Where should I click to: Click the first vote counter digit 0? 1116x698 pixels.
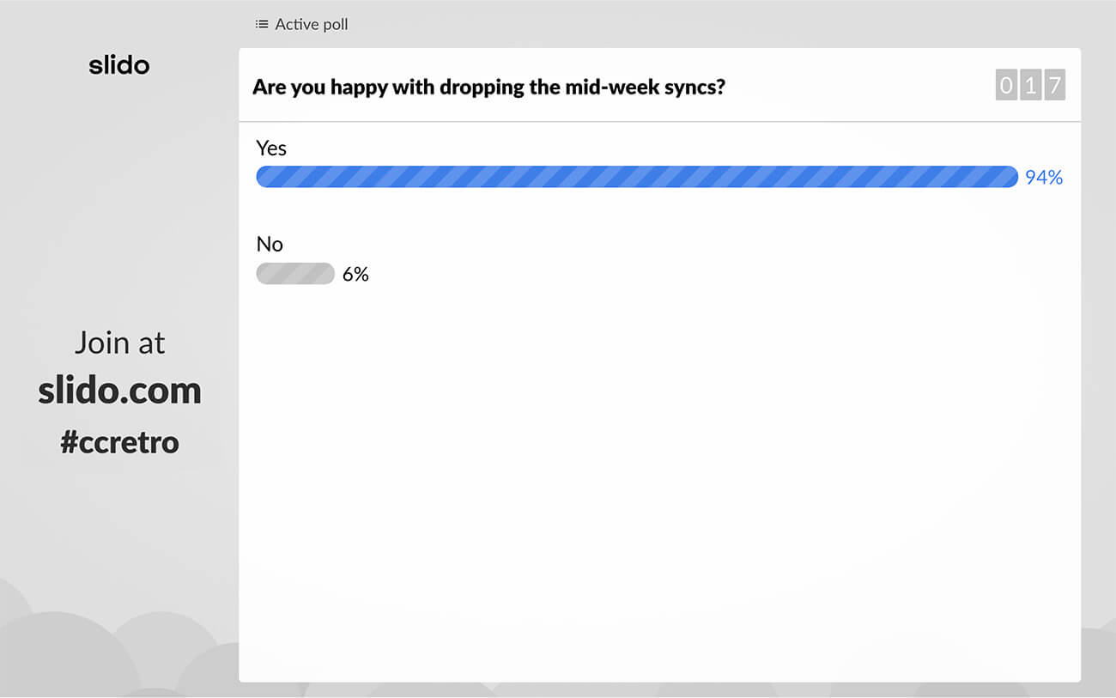coord(1006,86)
